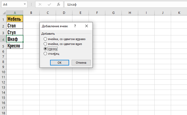Select column G header

[114, 13]
